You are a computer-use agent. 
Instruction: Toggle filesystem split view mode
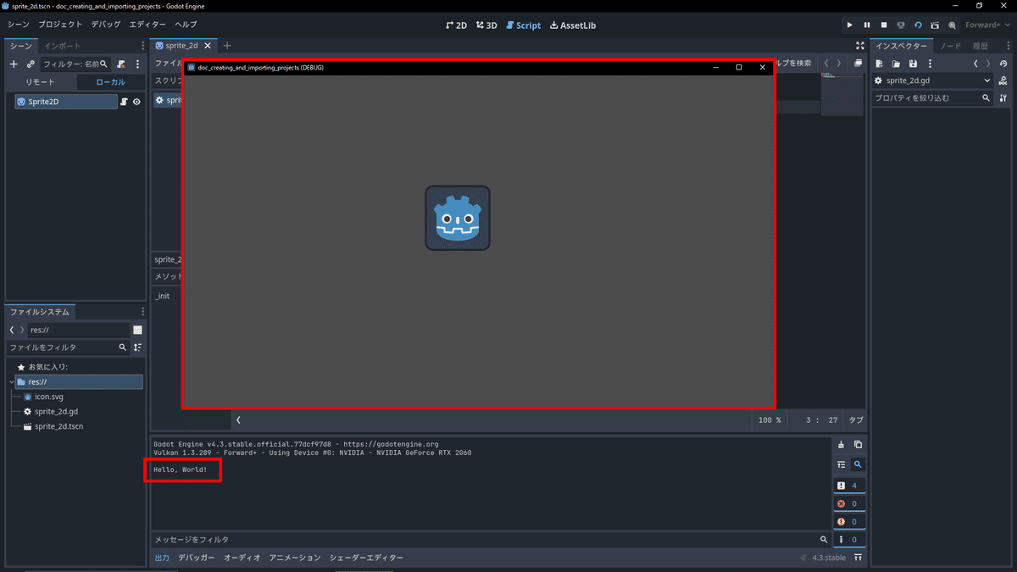(x=137, y=330)
